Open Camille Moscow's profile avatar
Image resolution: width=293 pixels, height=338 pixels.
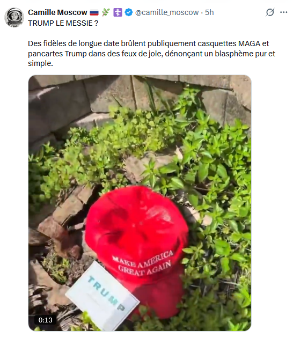coord(14,17)
